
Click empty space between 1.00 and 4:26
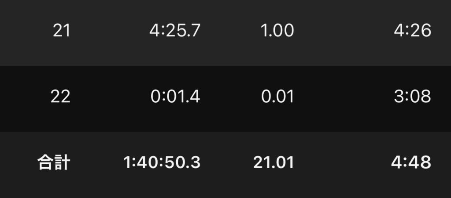click(x=344, y=30)
